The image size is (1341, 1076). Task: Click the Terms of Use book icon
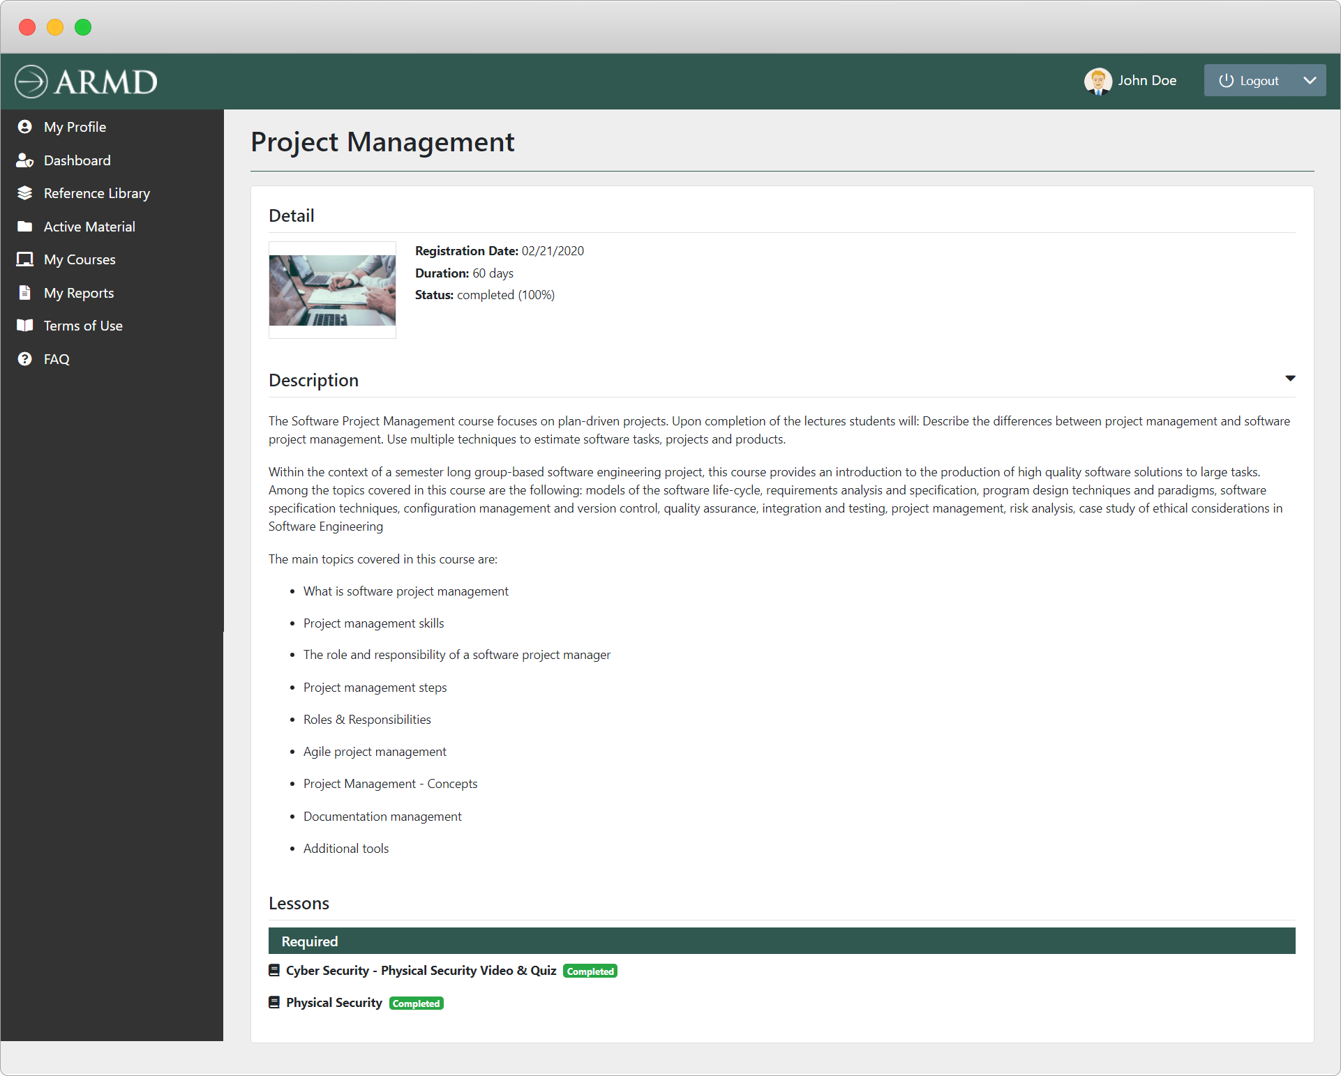pos(25,326)
